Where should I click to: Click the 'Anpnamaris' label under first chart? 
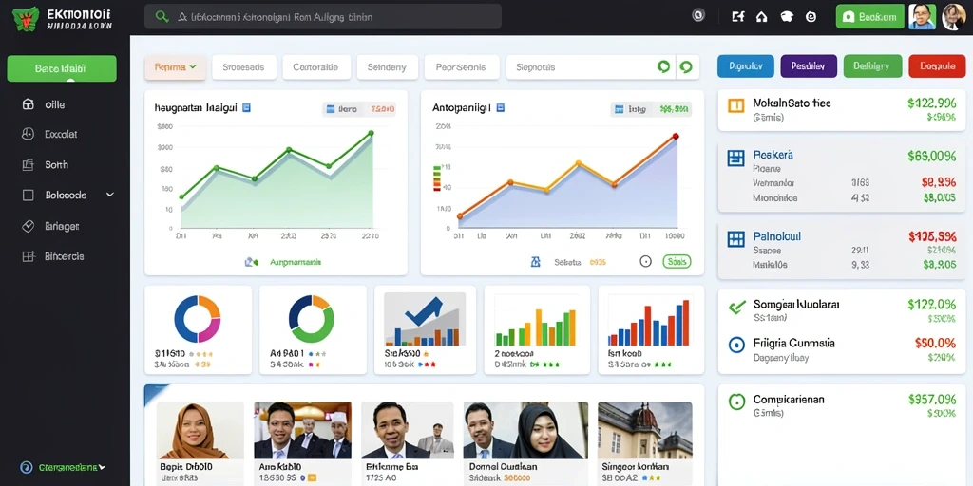(296, 262)
